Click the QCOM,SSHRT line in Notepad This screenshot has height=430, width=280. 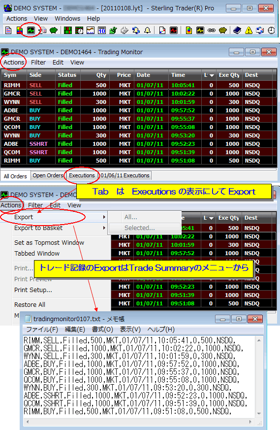135,404
